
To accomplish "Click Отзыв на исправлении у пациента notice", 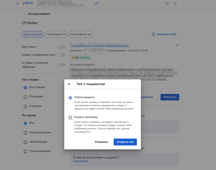I will click(96, 158).
